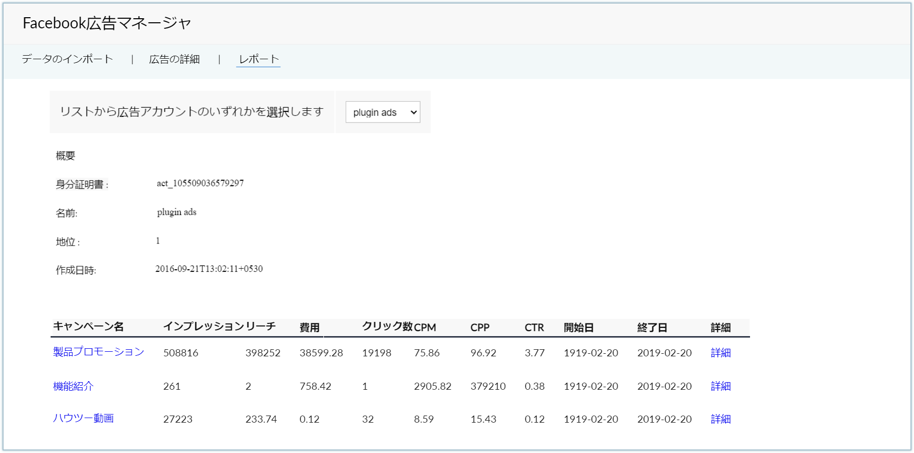Click the CPP column header
The image size is (914, 453).
click(x=480, y=327)
